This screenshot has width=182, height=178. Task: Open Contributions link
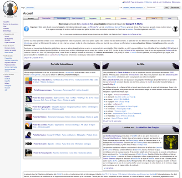[167, 2]
